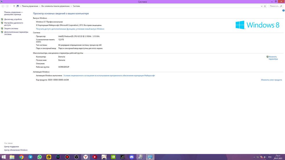The height and width of the screenshot is (160, 285).
Task: Click the 'Получить доступ к дополнительным функциям' link
Action: click(x=70, y=29)
